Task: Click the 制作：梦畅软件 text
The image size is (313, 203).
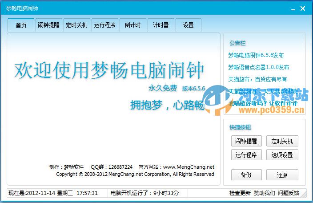Action: [x=67, y=167]
